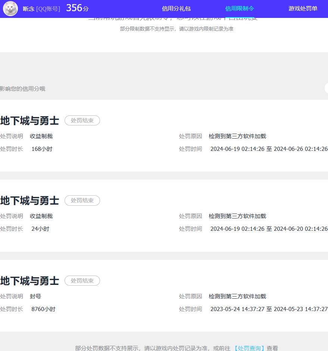The width and height of the screenshot is (328, 351).
Task: Select 地下城与勇士 title of the 24小时 penalty
Action: tap(29, 201)
